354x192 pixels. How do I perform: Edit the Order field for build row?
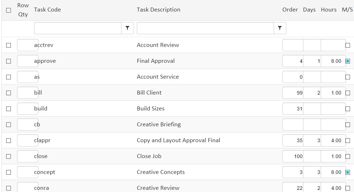tap(293, 109)
